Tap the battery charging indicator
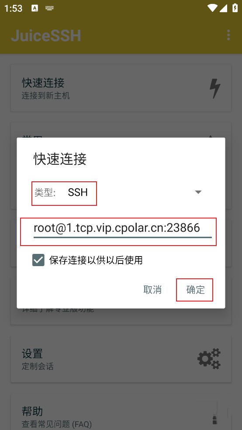 point(235,8)
